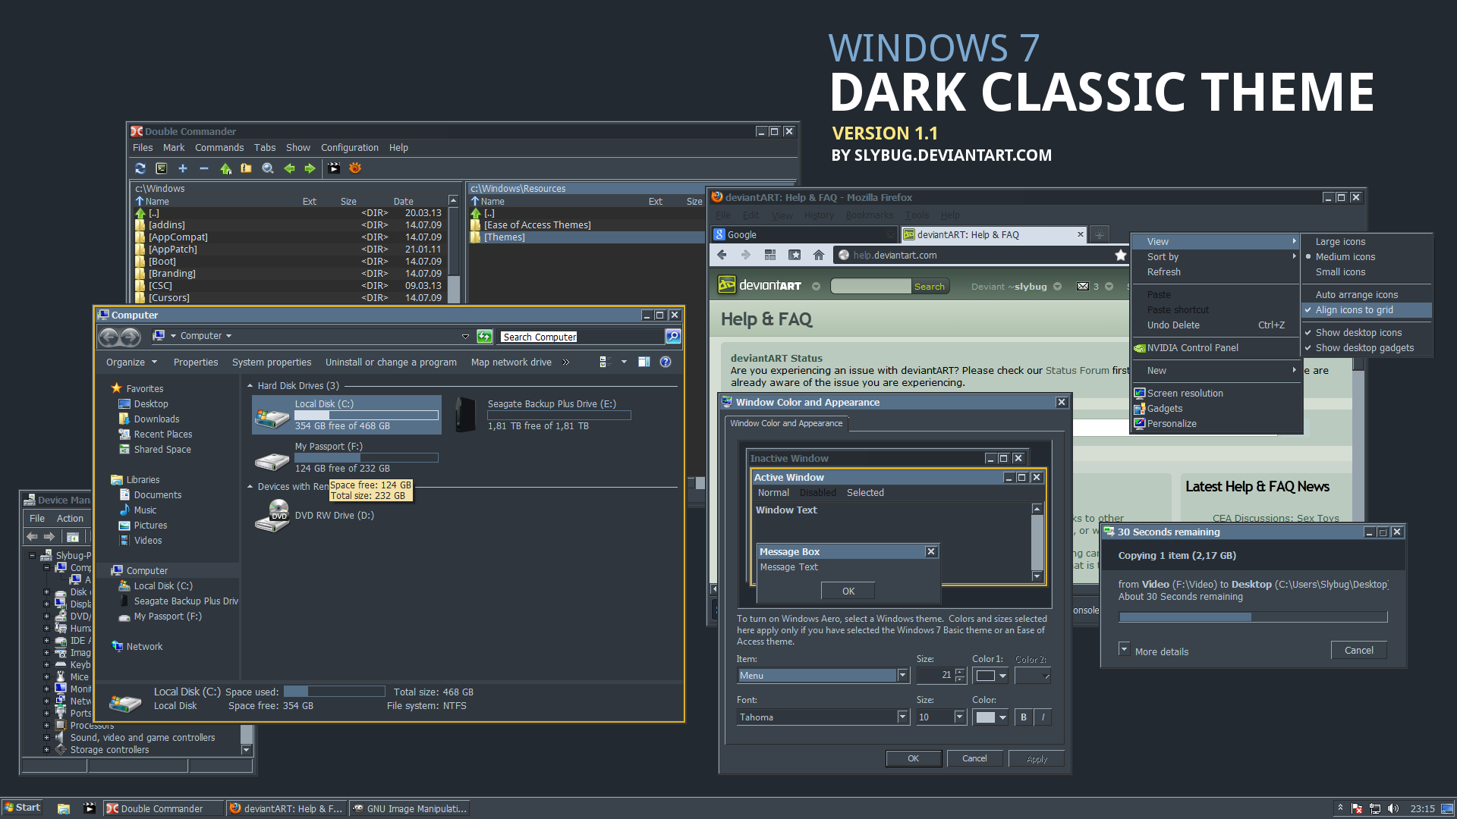Click Sort by in desktop context menu
The width and height of the screenshot is (1457, 819).
pos(1216,257)
